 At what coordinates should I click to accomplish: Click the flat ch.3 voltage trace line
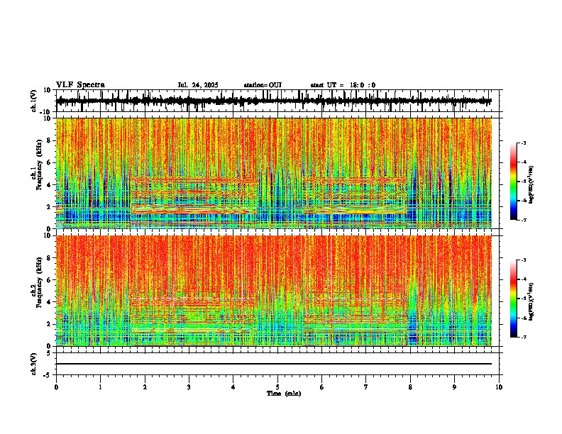click(x=274, y=364)
